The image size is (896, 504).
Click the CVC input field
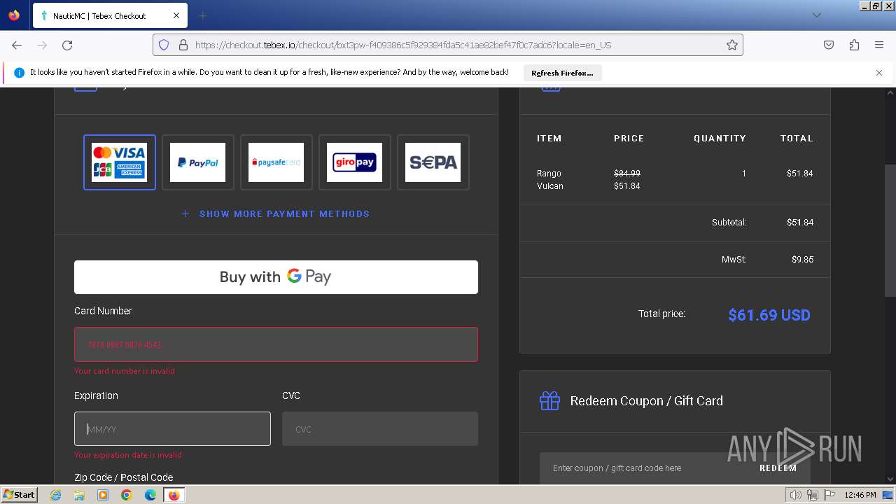380,429
